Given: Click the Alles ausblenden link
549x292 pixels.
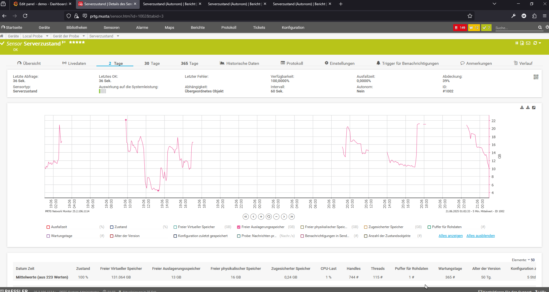Looking at the screenshot, I should (x=481, y=236).
